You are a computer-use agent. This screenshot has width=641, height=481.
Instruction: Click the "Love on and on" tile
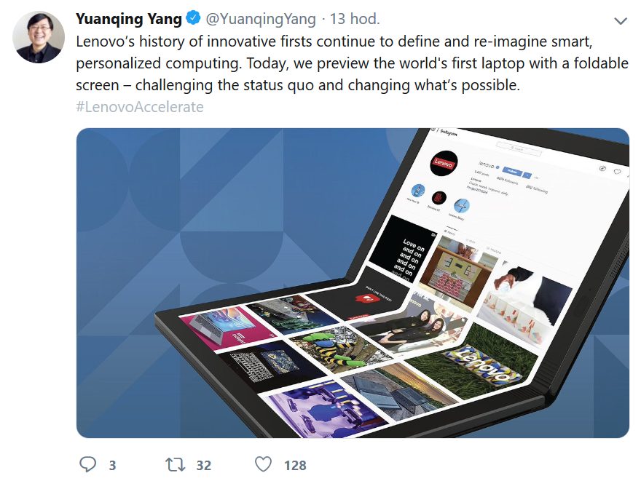click(x=403, y=250)
